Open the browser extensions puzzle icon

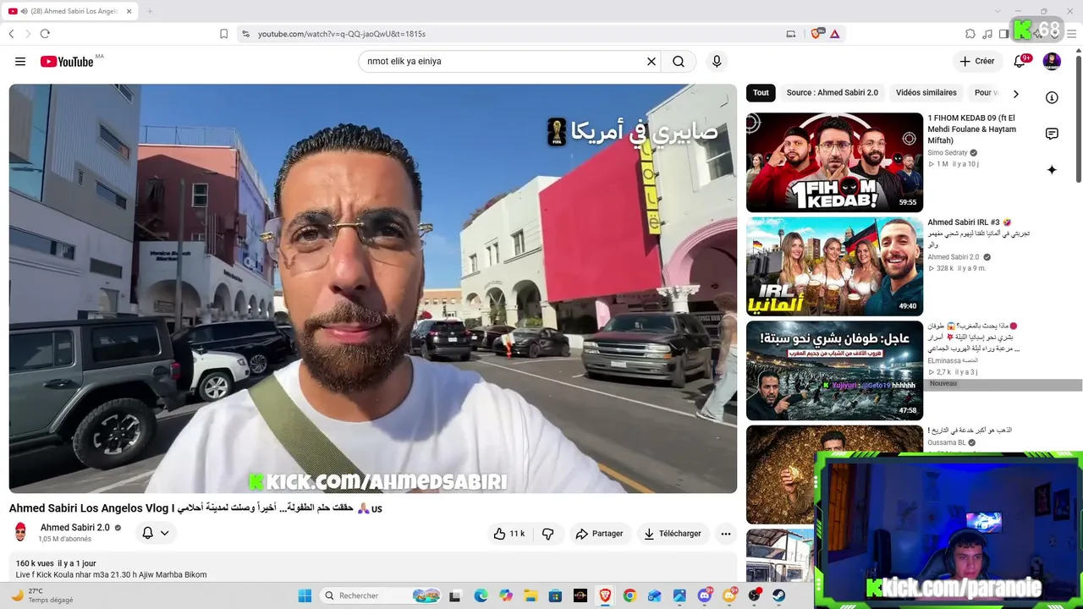pos(970,34)
